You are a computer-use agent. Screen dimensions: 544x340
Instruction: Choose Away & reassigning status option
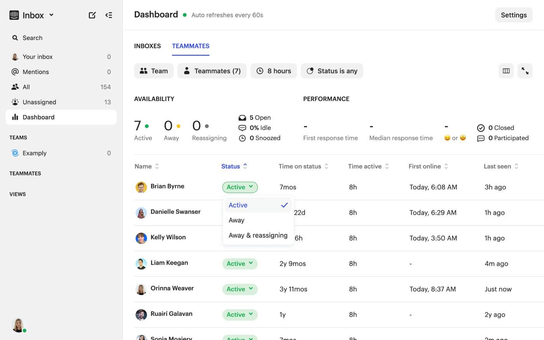[x=258, y=235]
